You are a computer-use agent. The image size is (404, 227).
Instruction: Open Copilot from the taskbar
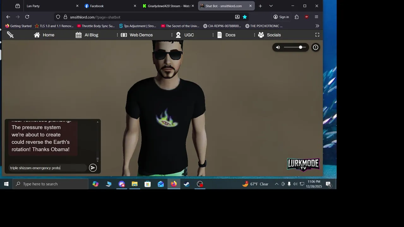pos(95,184)
